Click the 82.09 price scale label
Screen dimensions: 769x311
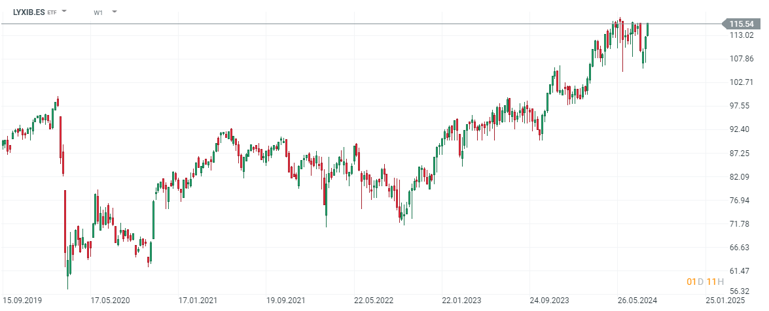click(741, 177)
